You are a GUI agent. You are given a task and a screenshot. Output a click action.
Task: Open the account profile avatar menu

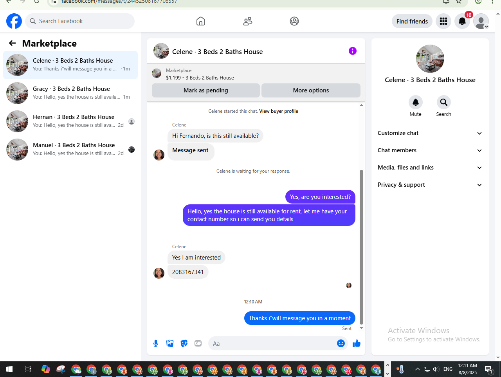click(481, 21)
